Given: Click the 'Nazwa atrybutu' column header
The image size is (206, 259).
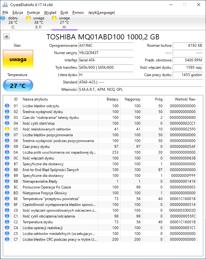Looking at the screenshot, I should click(x=59, y=99).
